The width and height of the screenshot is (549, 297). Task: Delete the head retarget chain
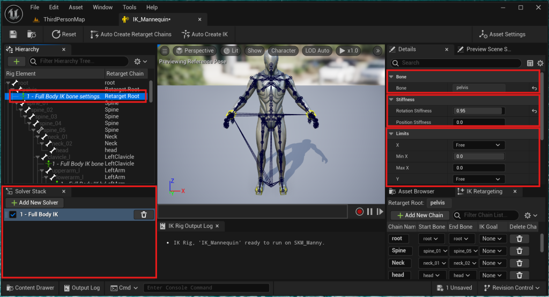[x=519, y=276]
